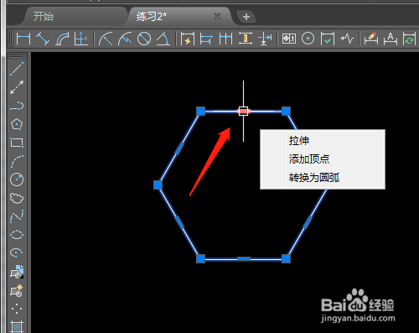Image resolution: width=419 pixels, height=333 pixels.
Task: Click the upper-left edge midpoint grip
Action: (x=179, y=148)
